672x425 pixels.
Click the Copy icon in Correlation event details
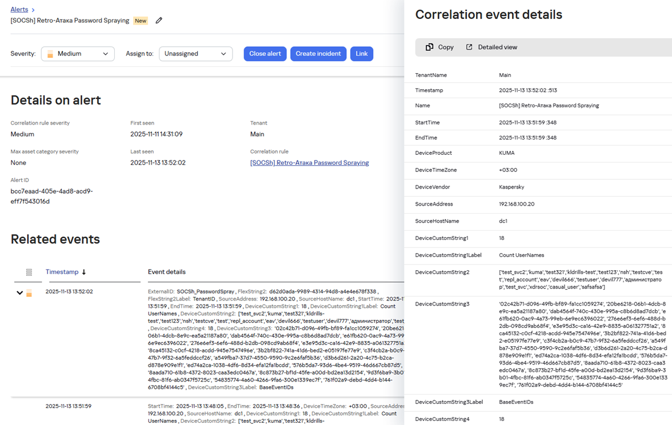click(429, 47)
